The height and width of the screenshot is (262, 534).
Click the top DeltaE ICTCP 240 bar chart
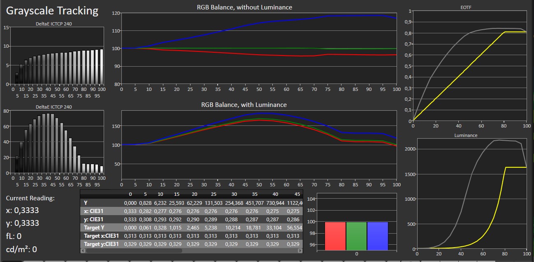coord(58,56)
